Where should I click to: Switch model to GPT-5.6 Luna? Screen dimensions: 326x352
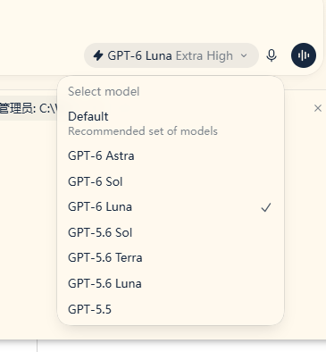pos(171,283)
